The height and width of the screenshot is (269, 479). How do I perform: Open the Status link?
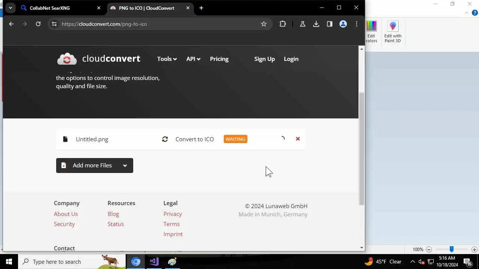pyautogui.click(x=116, y=224)
